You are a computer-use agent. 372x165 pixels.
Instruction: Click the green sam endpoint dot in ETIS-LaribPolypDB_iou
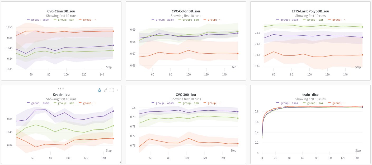coord(362,27)
